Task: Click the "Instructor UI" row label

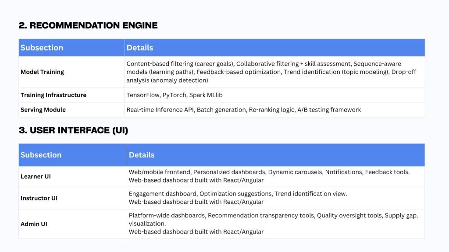Action: 39,198
